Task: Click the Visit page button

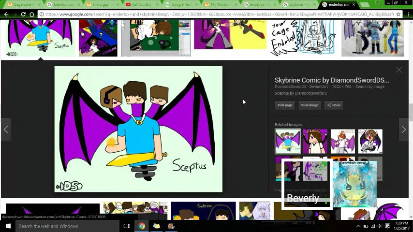Action: [285, 105]
